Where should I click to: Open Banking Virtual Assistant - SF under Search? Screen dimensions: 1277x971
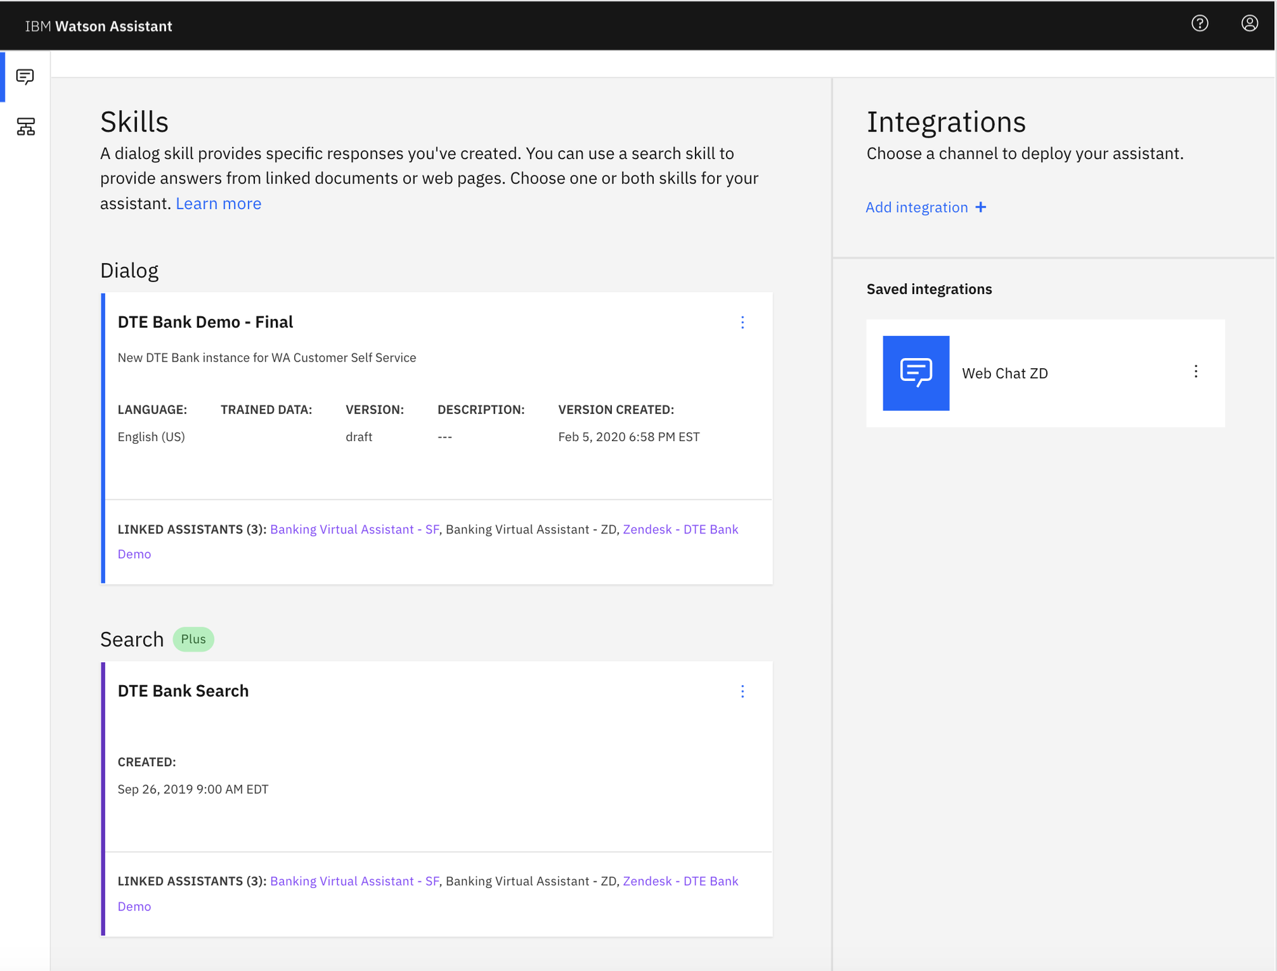click(354, 881)
